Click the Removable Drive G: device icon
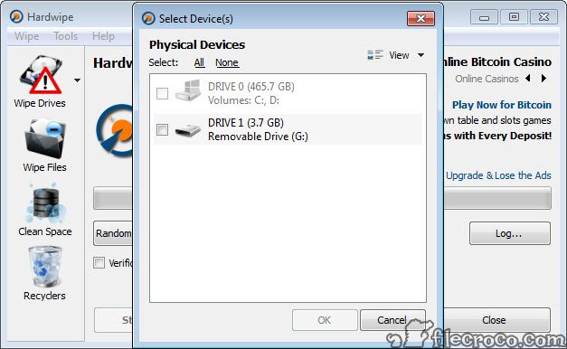The width and height of the screenshot is (567, 349). (188, 129)
